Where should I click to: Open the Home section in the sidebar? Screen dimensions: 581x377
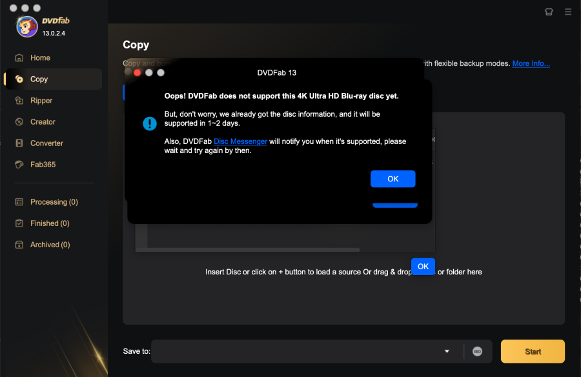(x=40, y=58)
